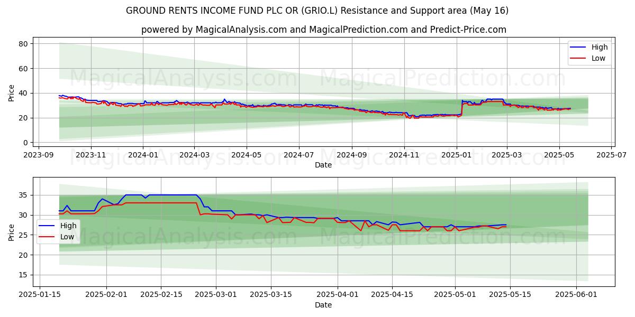Click the '15' price tick in bottom chart

pos(24,275)
